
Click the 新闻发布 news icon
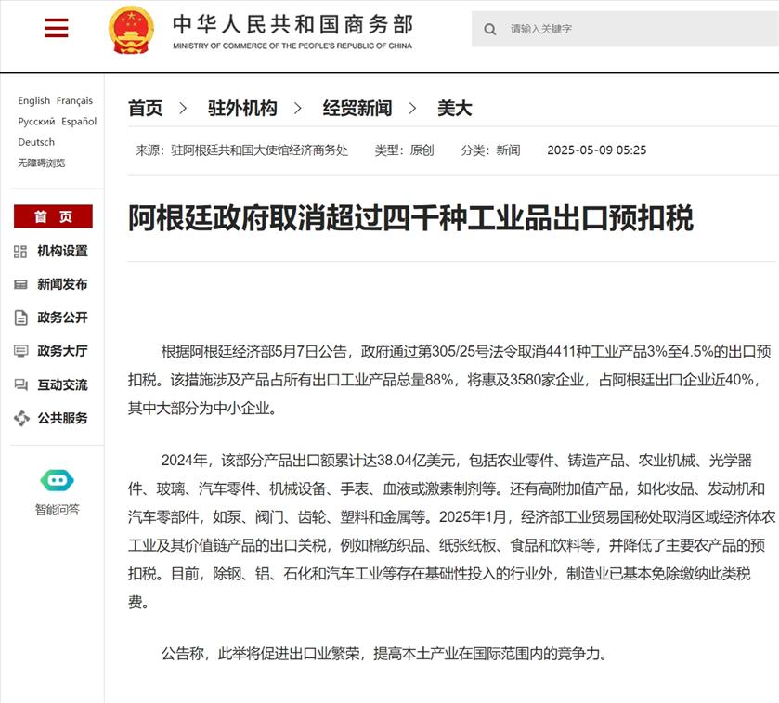pos(21,284)
